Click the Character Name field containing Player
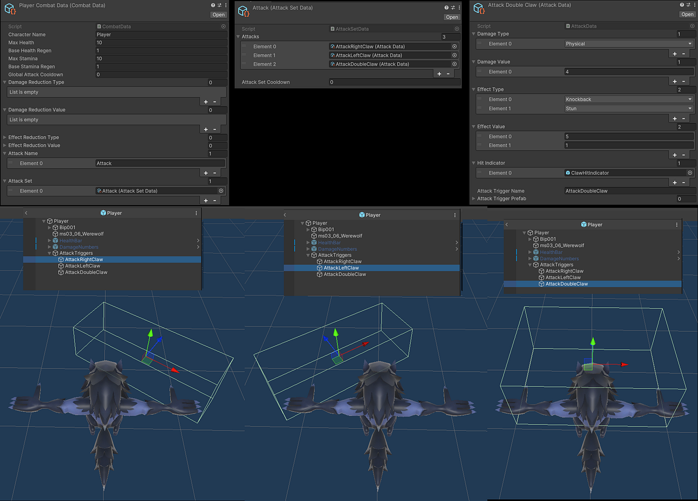 [x=160, y=34]
